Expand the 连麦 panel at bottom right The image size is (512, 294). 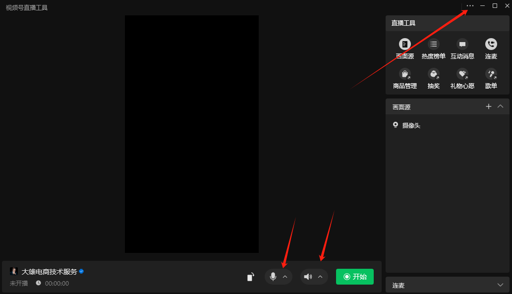tap(501, 285)
